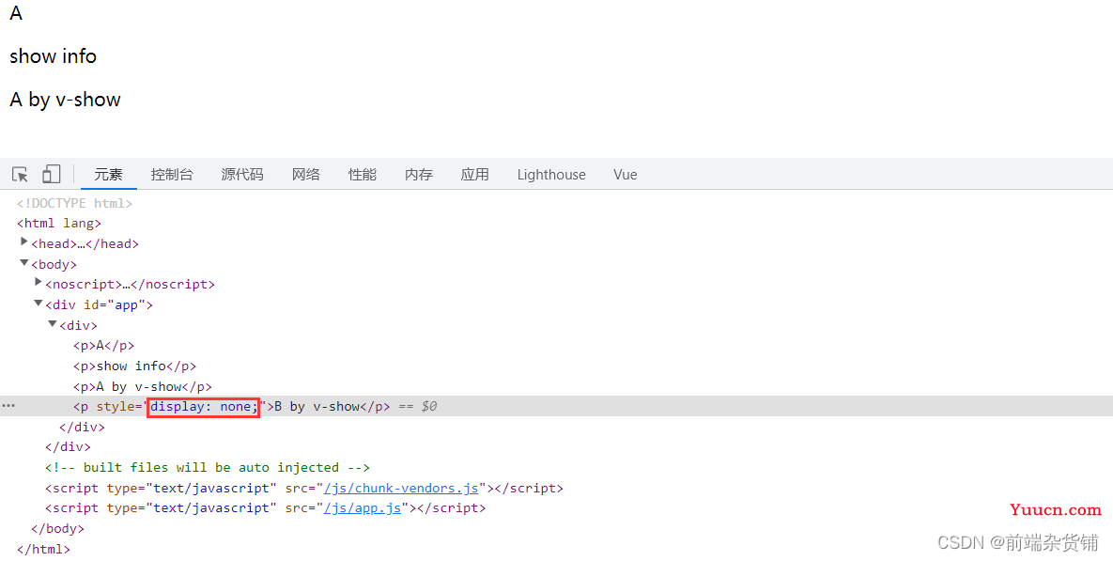Select the B by v-show element row
Screen dimensions: 1113x561
click(x=556, y=406)
